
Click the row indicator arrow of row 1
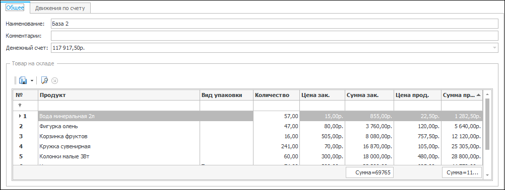20,116
